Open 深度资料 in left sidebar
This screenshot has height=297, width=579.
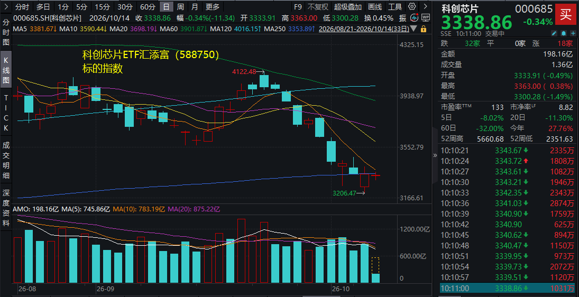click(6, 208)
